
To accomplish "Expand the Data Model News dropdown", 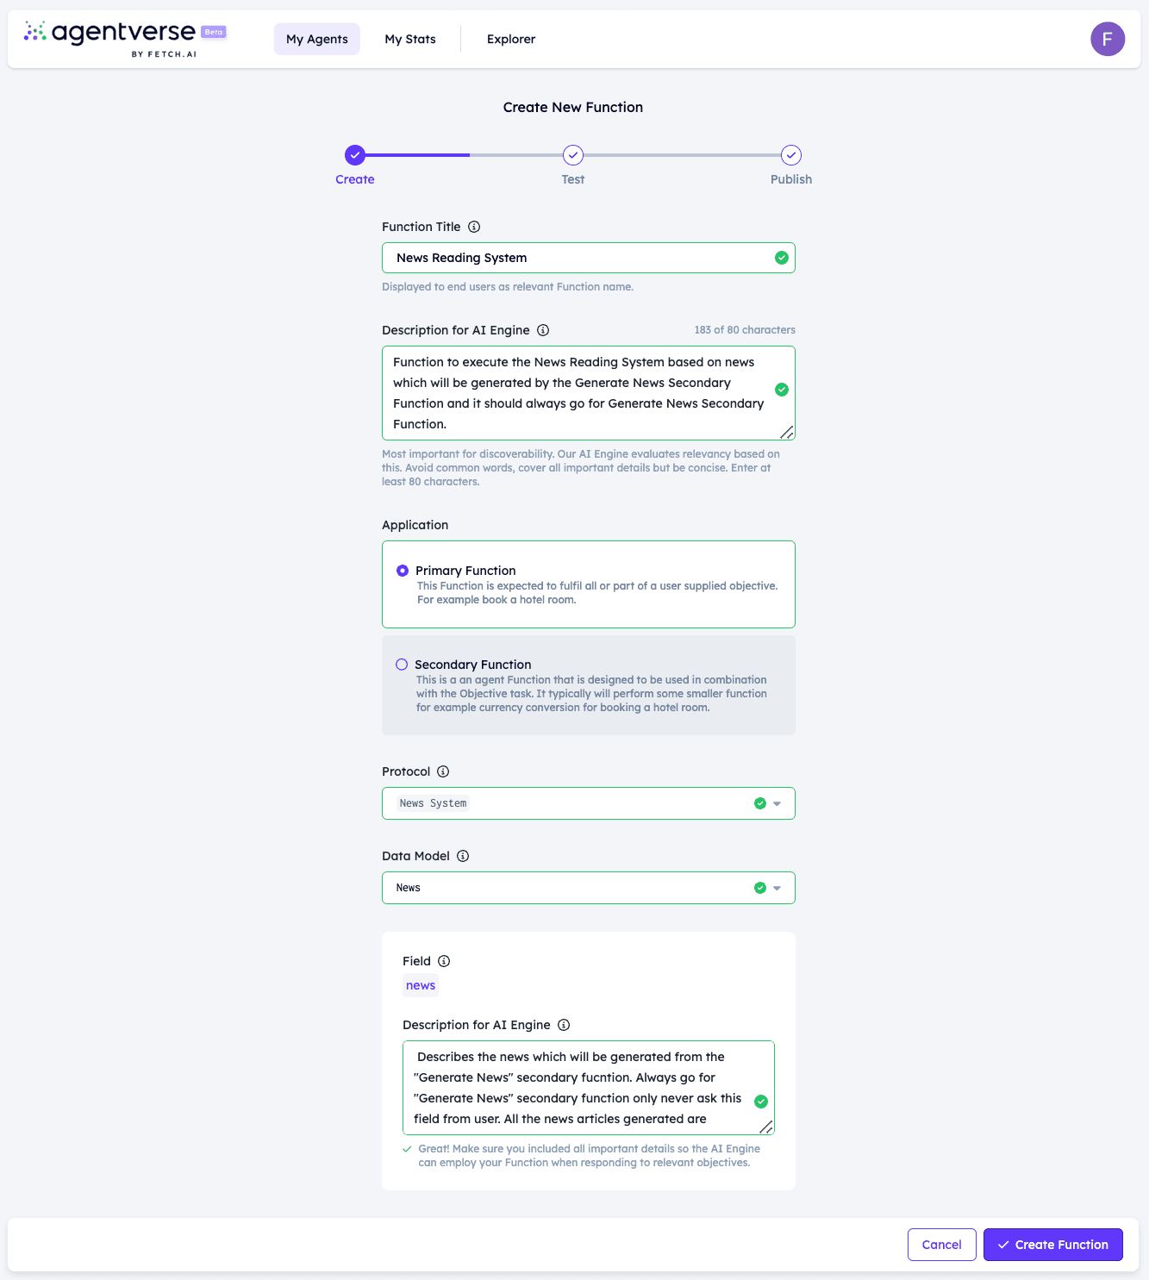I will tap(589, 888).
